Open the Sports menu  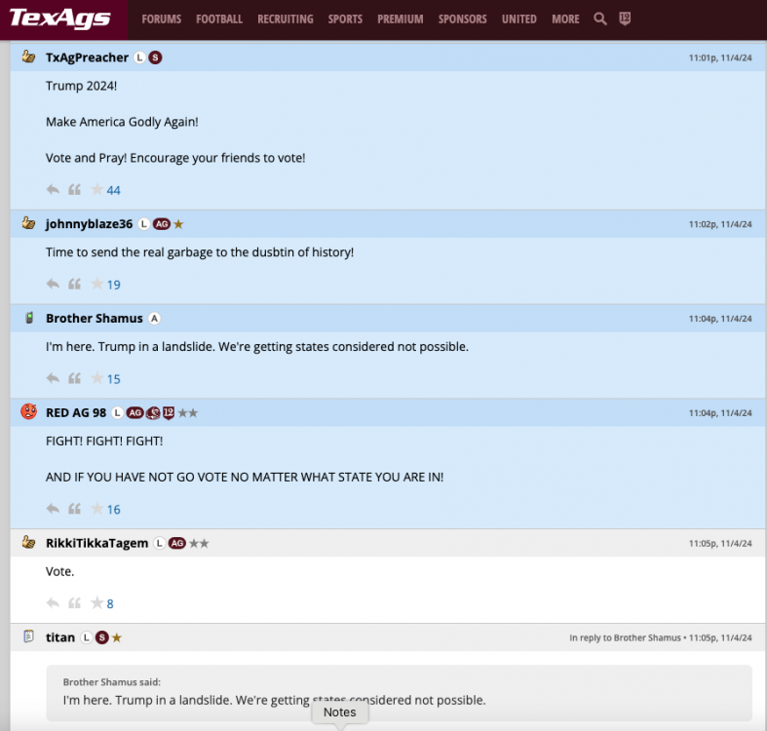[345, 19]
